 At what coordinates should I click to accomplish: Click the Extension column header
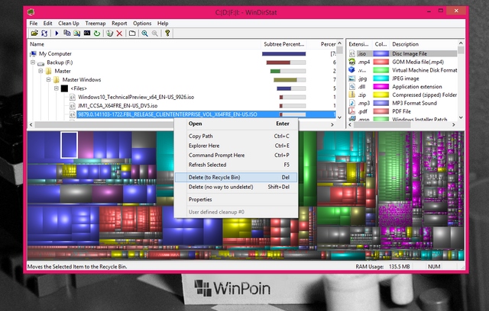coord(358,44)
